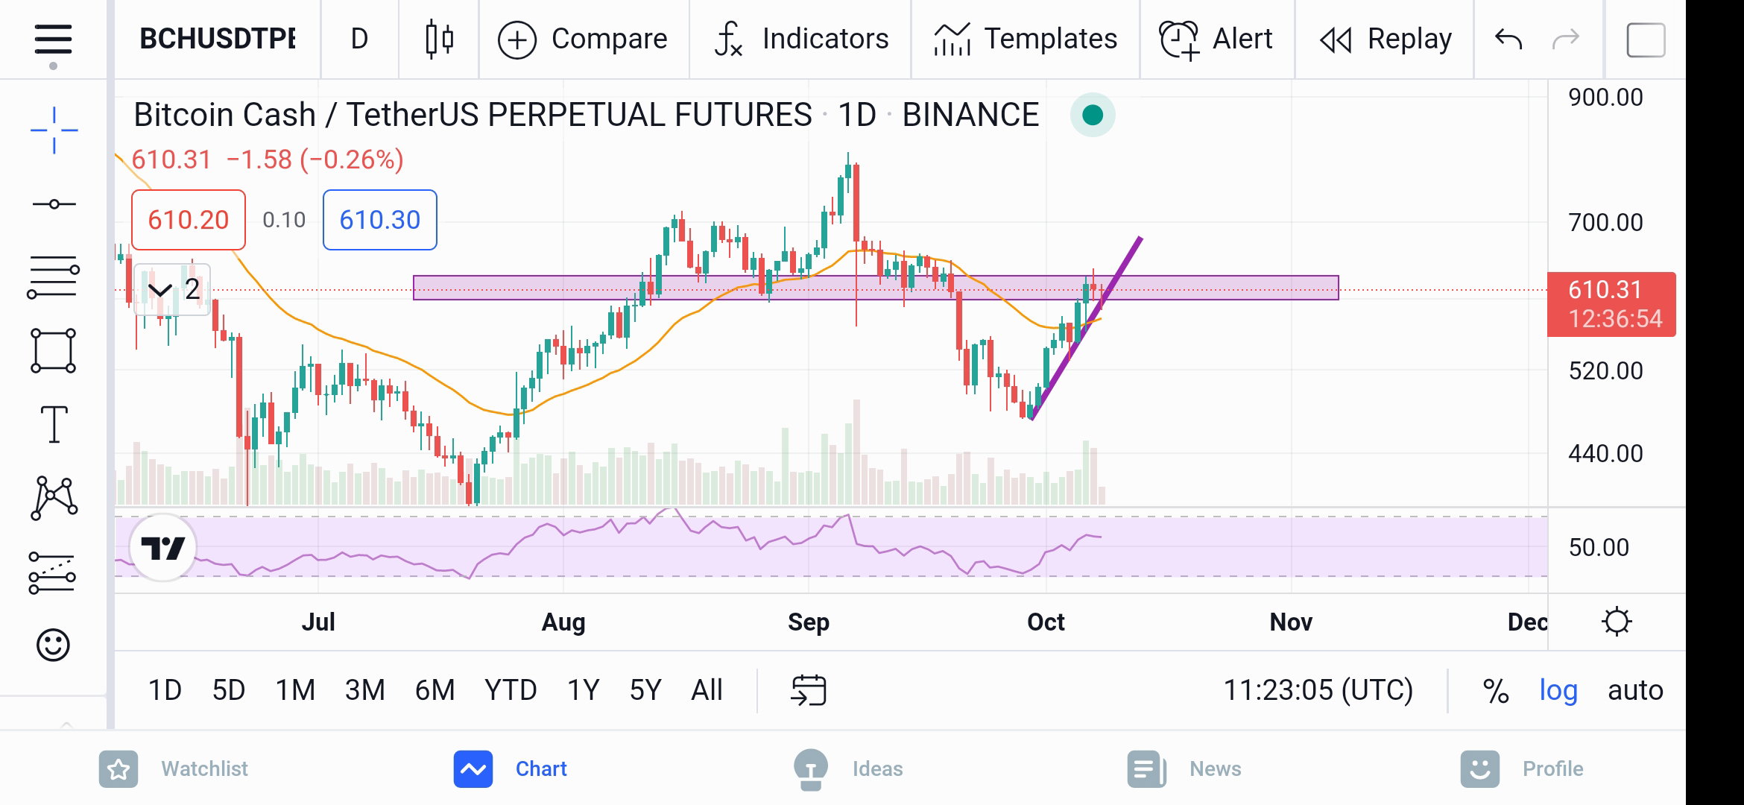Image resolution: width=1744 pixels, height=805 pixels.
Task: Click the purple trend line on chart
Action: click(1087, 328)
